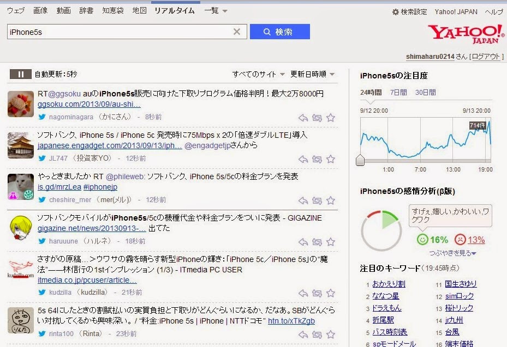
Task: Expand つぶやきを見る under sentiment analysis
Action: click(452, 253)
